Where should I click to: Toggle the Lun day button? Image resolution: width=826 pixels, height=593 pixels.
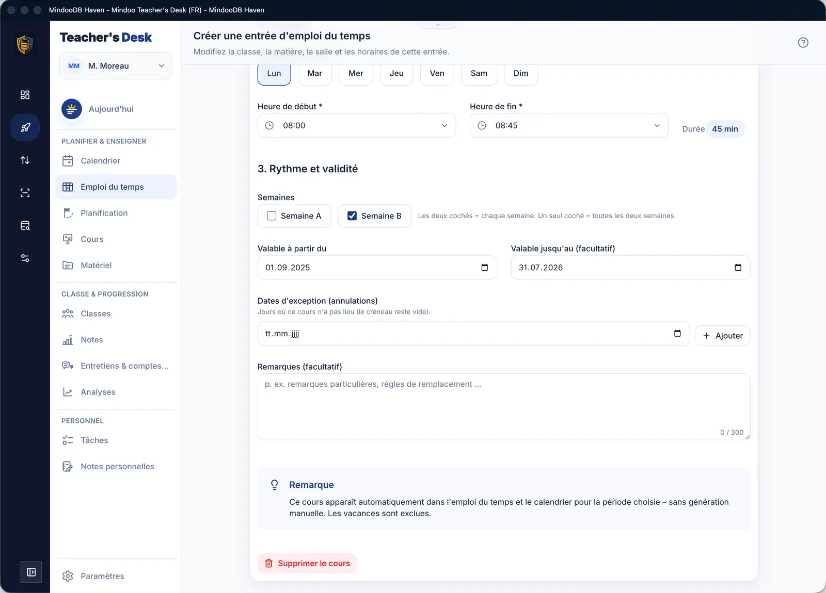coord(274,73)
